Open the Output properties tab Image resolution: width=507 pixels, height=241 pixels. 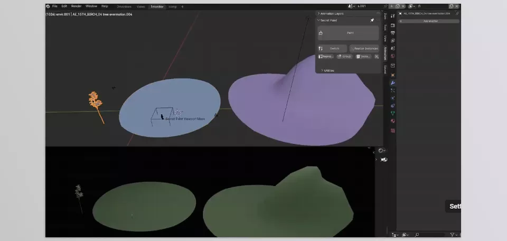392,33
